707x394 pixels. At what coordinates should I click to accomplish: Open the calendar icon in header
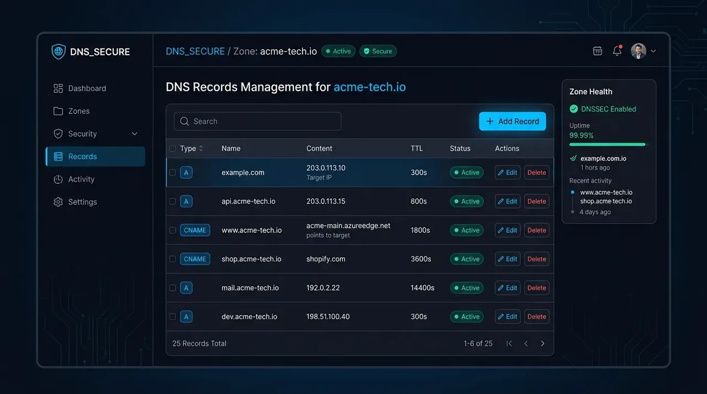click(598, 51)
